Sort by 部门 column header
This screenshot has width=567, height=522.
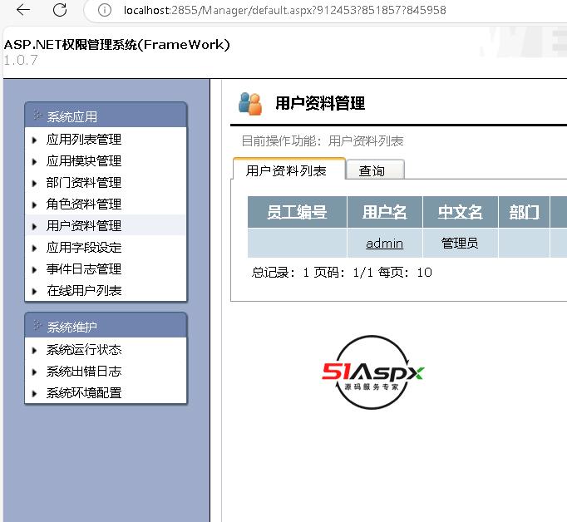(x=524, y=212)
